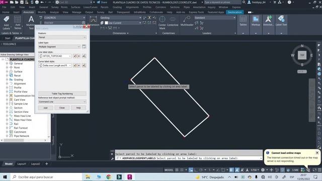The height and width of the screenshot is (181, 322).
Task: Open the Surfaces menu
Action: pyautogui.click(x=75, y=7)
